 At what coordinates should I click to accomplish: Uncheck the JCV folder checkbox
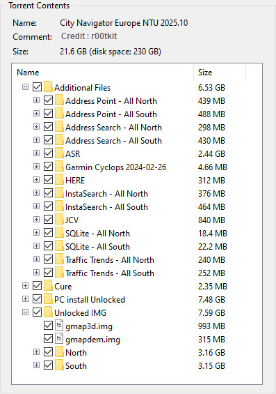click(48, 220)
